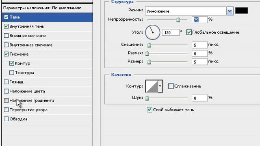Image resolution: width=260 pixels, height=146 pixels.
Task: Enable the Сглаживание checkbox
Action: click(x=171, y=86)
